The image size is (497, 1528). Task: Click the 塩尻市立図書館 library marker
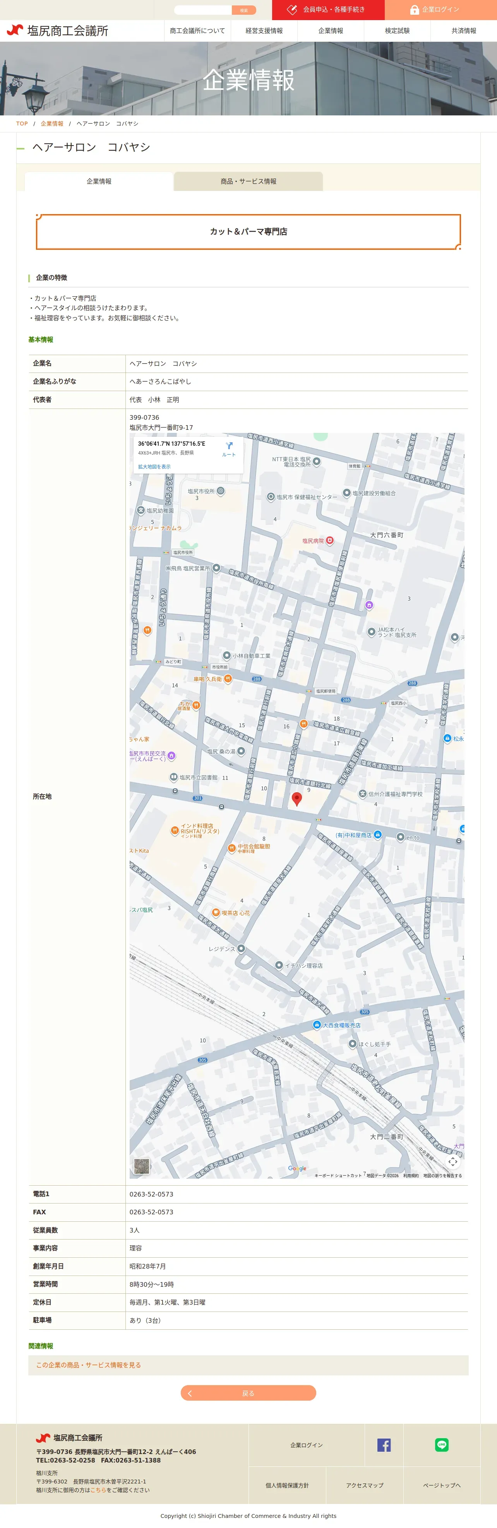(x=174, y=777)
